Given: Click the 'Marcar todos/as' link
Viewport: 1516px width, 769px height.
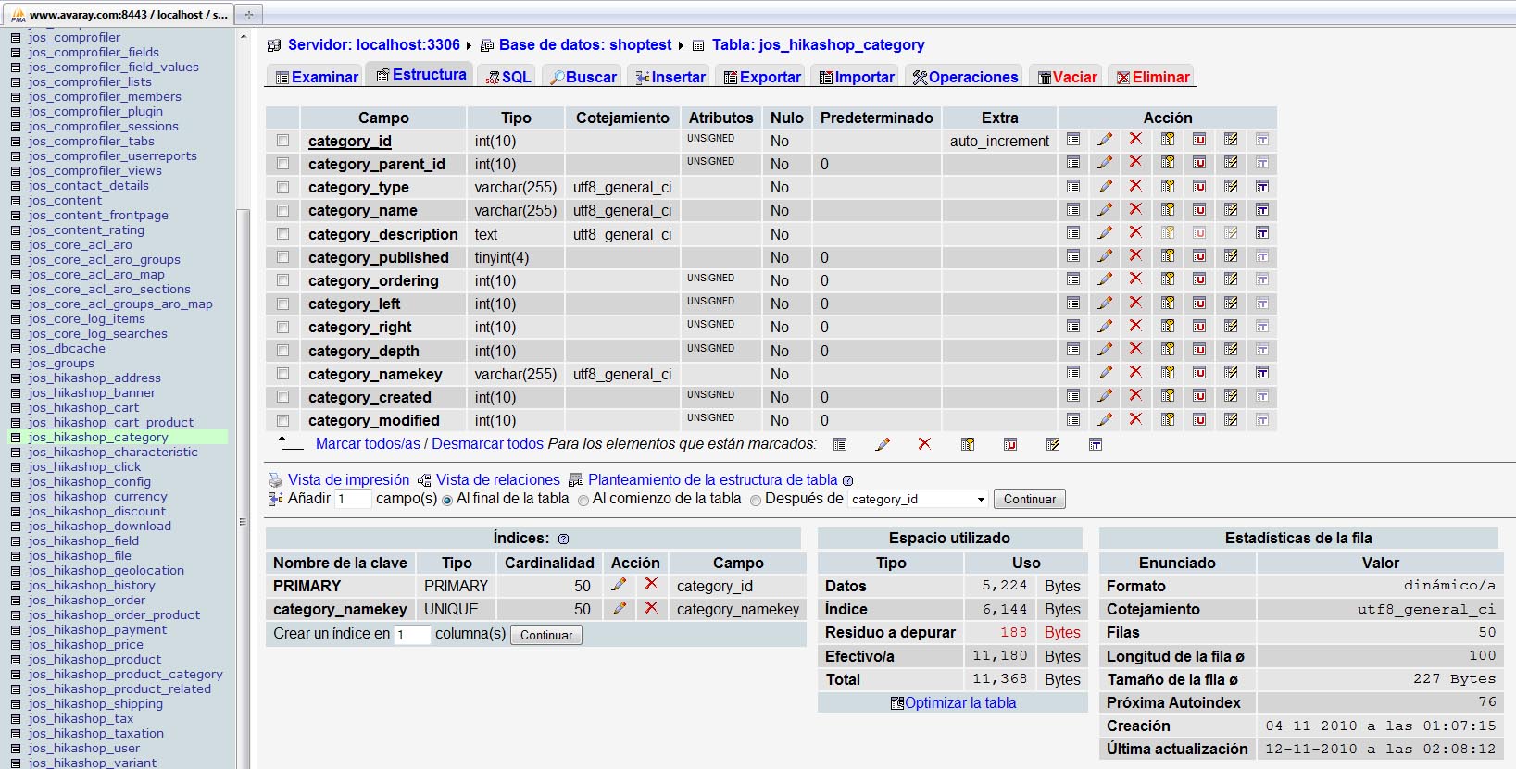Looking at the screenshot, I should pyautogui.click(x=368, y=444).
